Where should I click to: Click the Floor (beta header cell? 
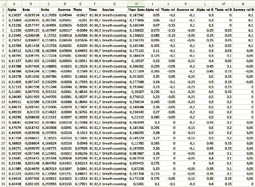pyautogui.click(x=136, y=10)
